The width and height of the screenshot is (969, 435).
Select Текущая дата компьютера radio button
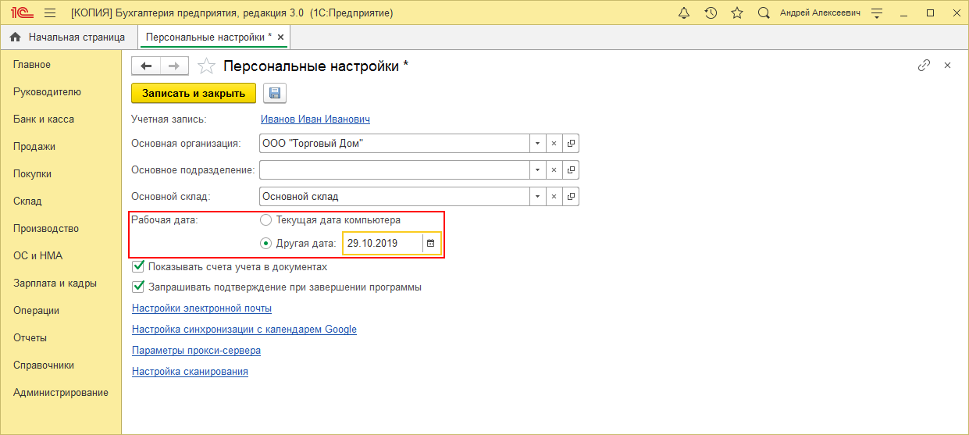point(266,220)
